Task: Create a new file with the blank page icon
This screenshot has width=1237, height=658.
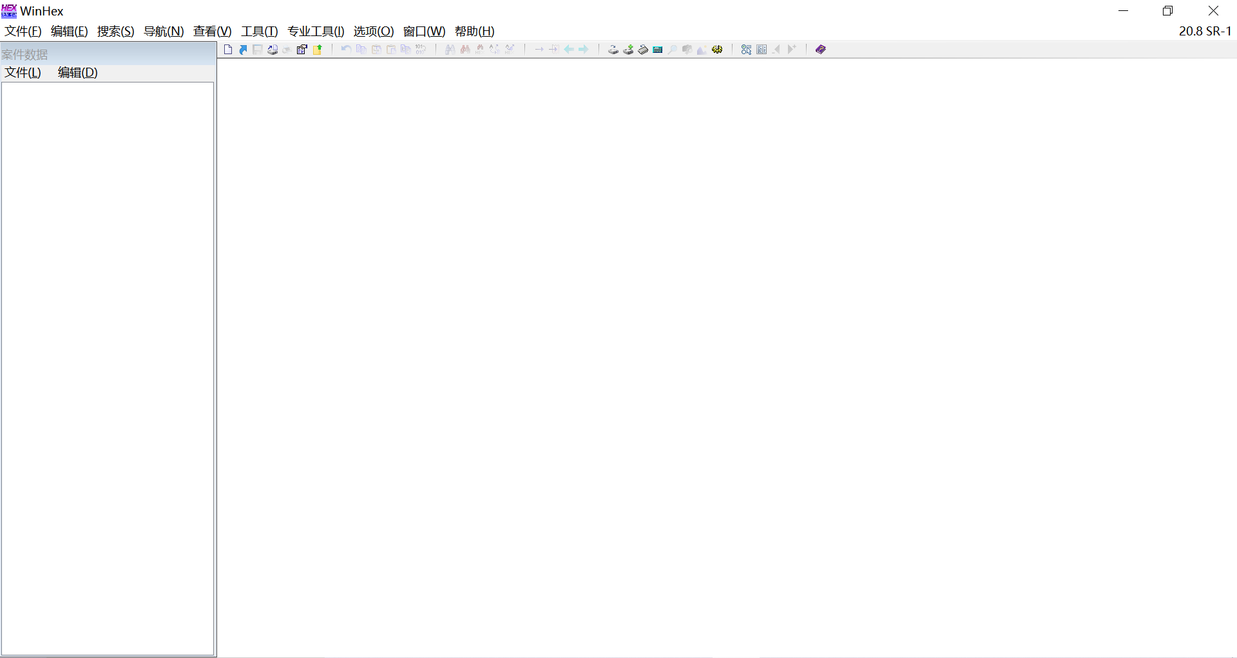Action: coord(228,50)
